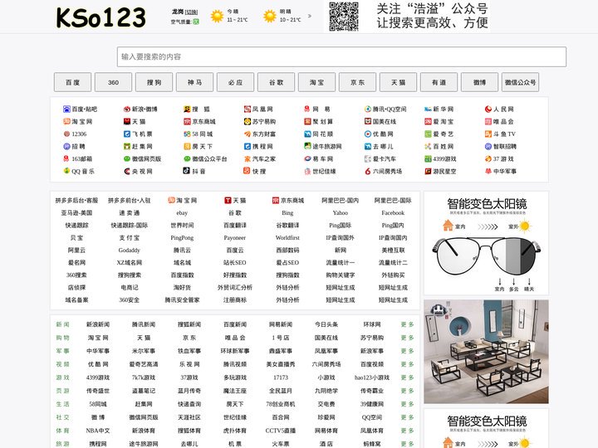The height and width of the screenshot is (448, 598).
Task: Click the 社交 category label
Action: [62, 417]
